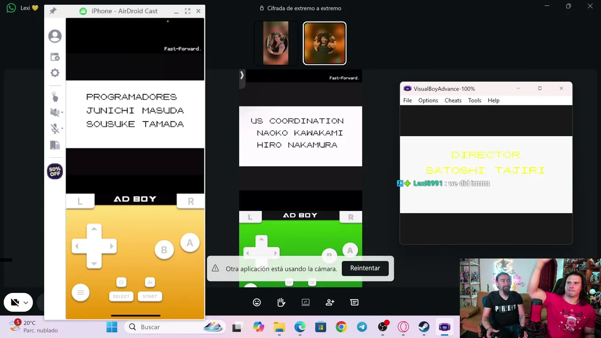Tap D-pad down arrow on yellow emulator
601x338 pixels.
(x=94, y=263)
